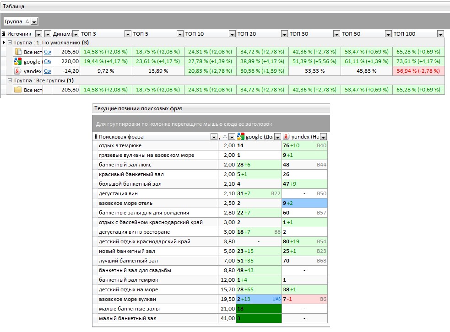Viewport: 450px width, 332px height.
Task: Select the row красивый банкетный зал
Action: click(210, 174)
